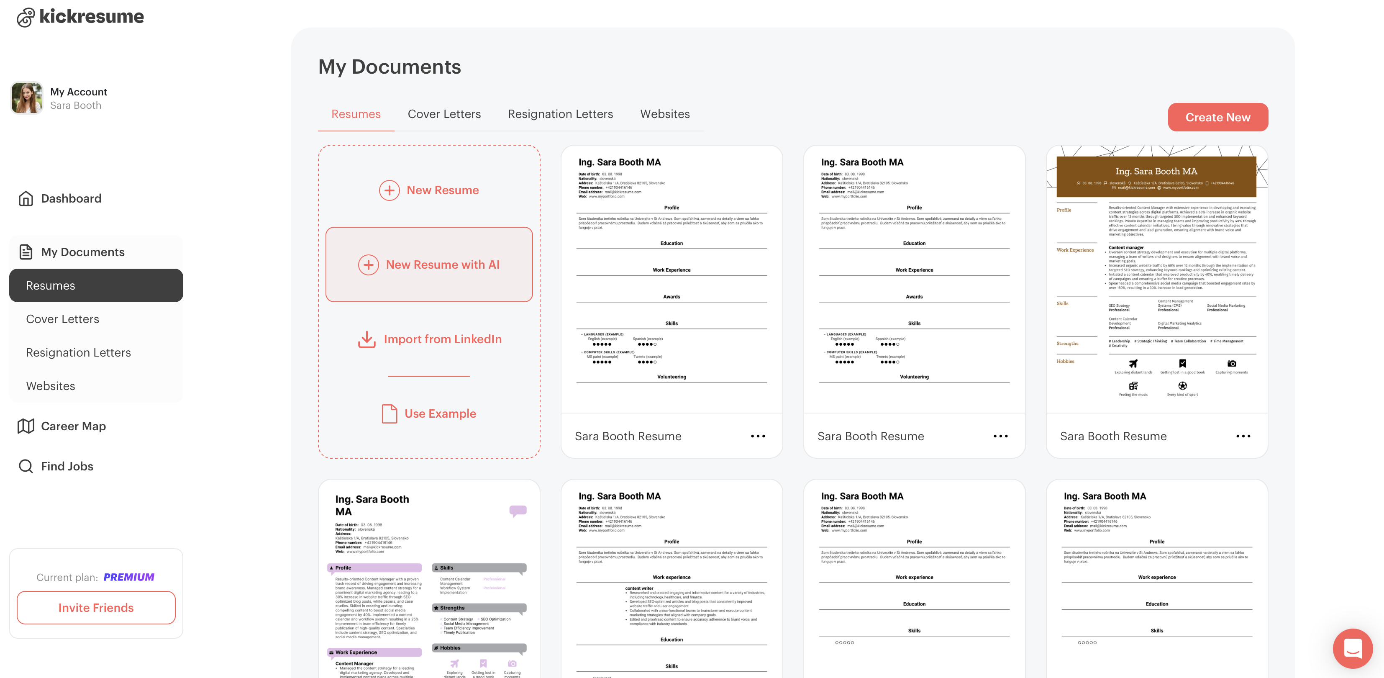Open the chat support bubble icon
The image size is (1384, 678).
click(1352, 648)
